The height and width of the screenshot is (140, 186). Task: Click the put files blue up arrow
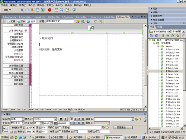(x=168, y=36)
